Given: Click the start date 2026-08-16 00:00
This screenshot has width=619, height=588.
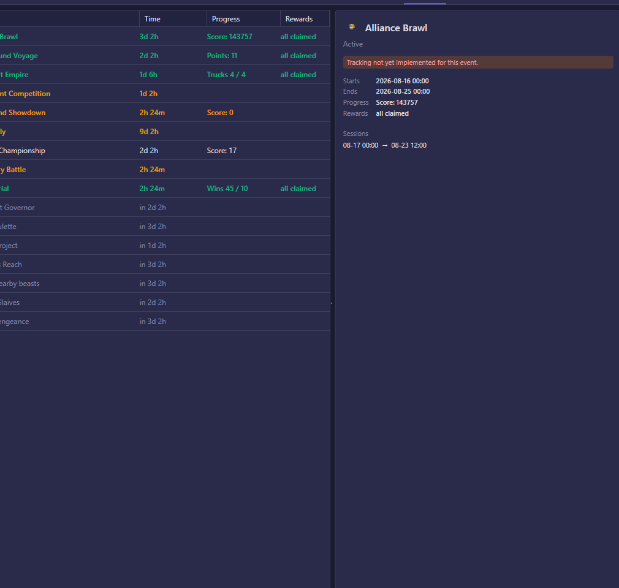Looking at the screenshot, I should pyautogui.click(x=402, y=80).
